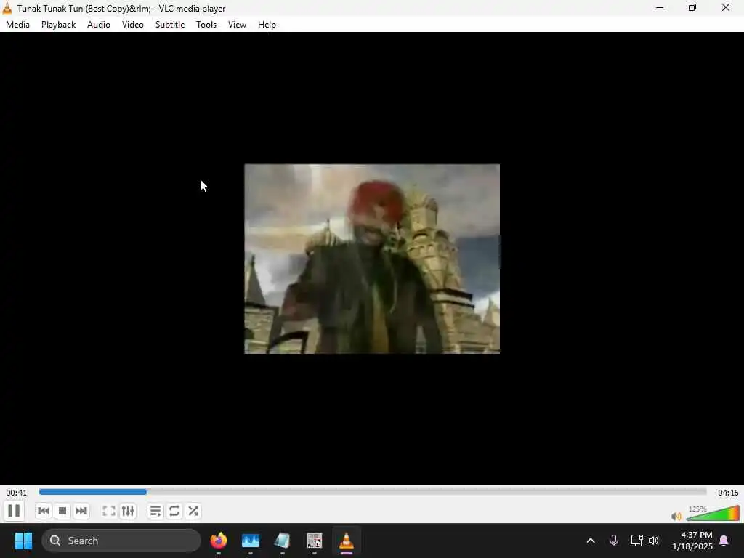Open the Playback menu
744x558 pixels.
(x=58, y=25)
